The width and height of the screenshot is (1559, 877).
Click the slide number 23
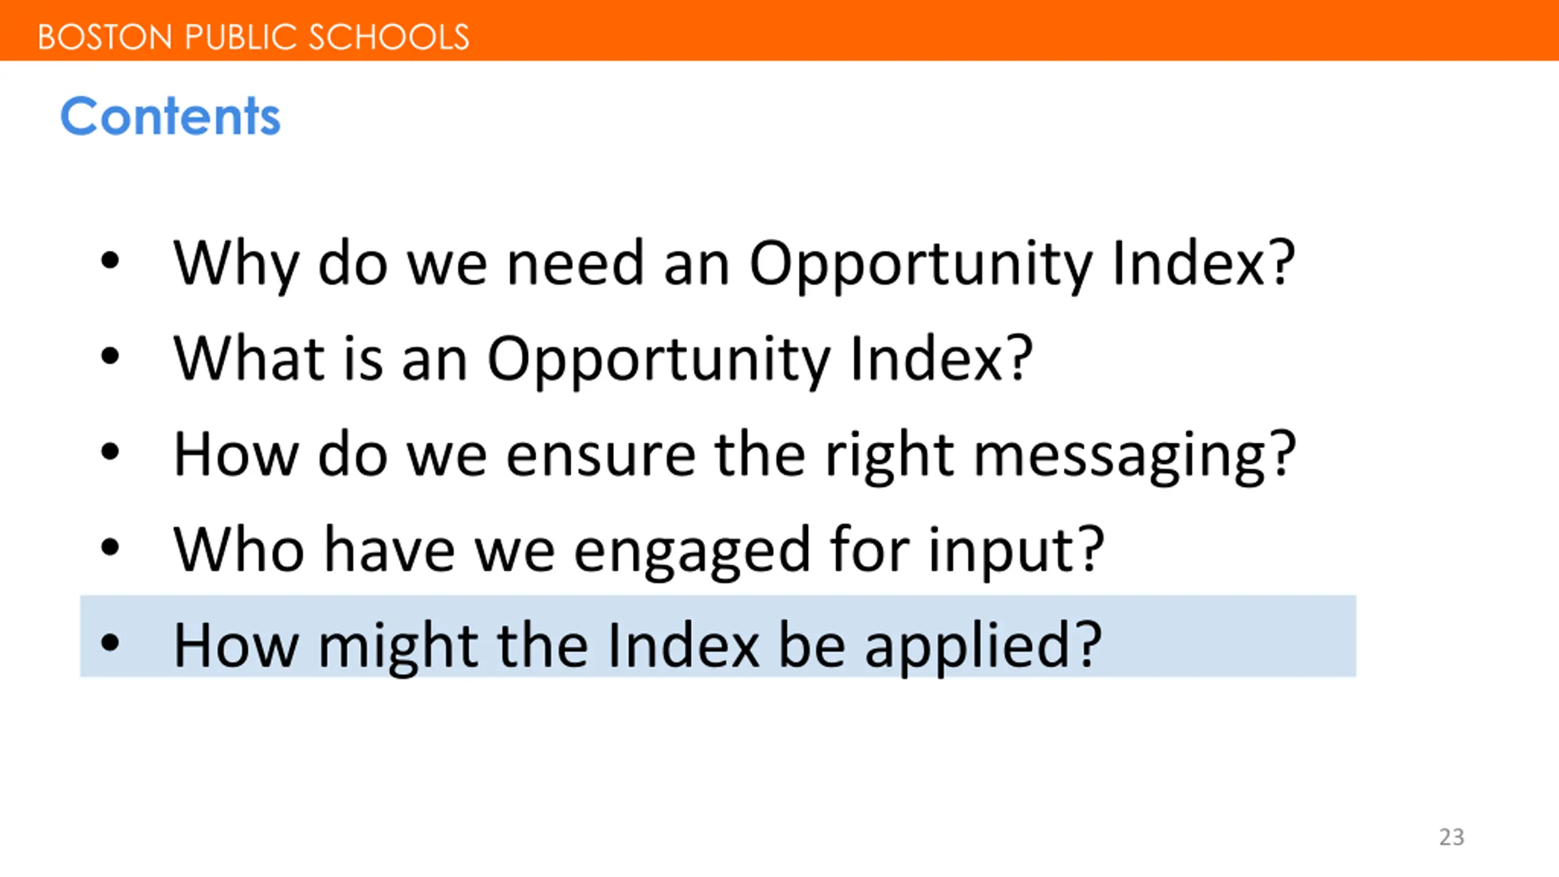pyautogui.click(x=1451, y=837)
